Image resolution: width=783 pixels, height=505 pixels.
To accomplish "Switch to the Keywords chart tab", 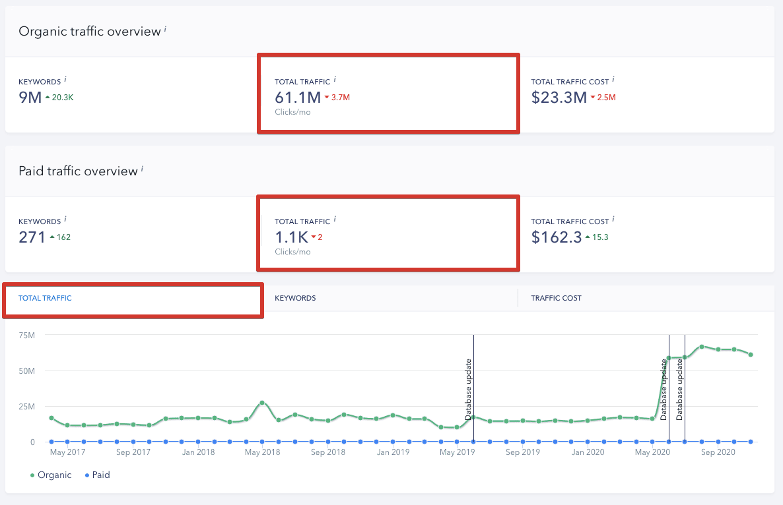I will [x=295, y=298].
